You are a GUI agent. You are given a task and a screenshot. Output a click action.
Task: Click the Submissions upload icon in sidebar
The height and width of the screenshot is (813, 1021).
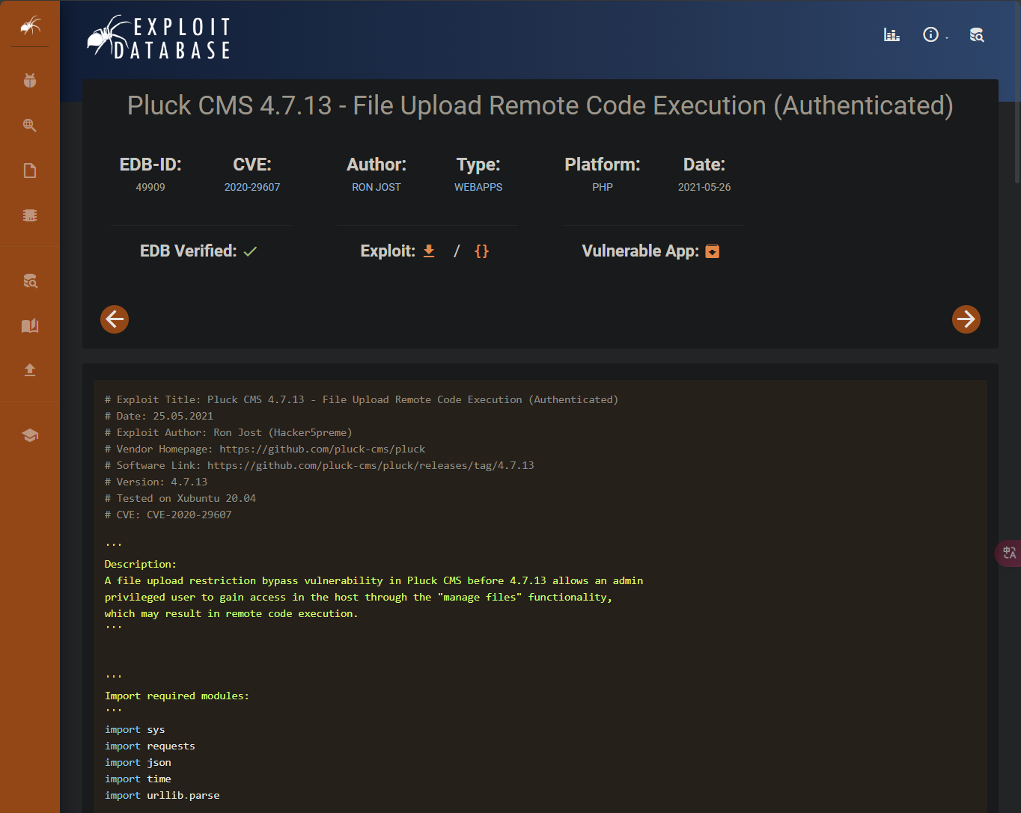(x=30, y=370)
